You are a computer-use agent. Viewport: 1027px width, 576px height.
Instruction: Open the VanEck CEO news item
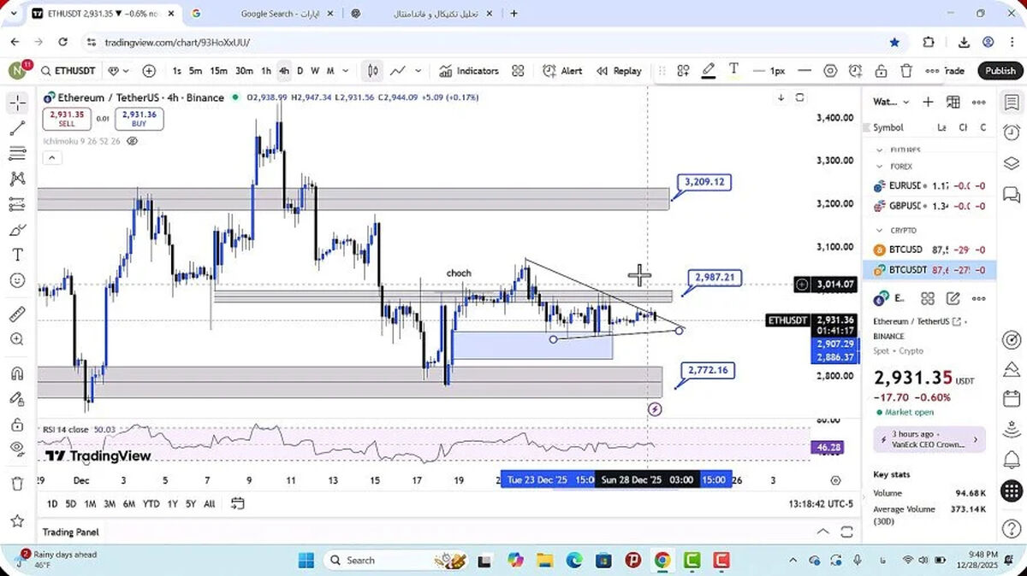[929, 439]
